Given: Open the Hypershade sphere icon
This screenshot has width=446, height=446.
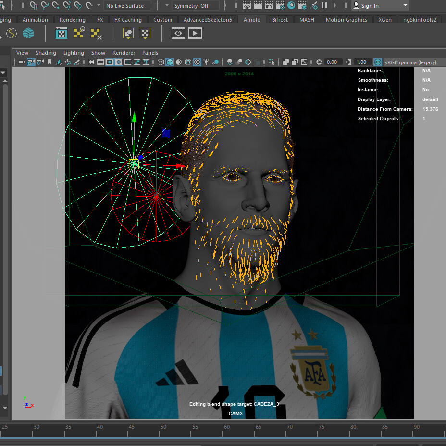Looking at the screenshot, I should point(291,5).
